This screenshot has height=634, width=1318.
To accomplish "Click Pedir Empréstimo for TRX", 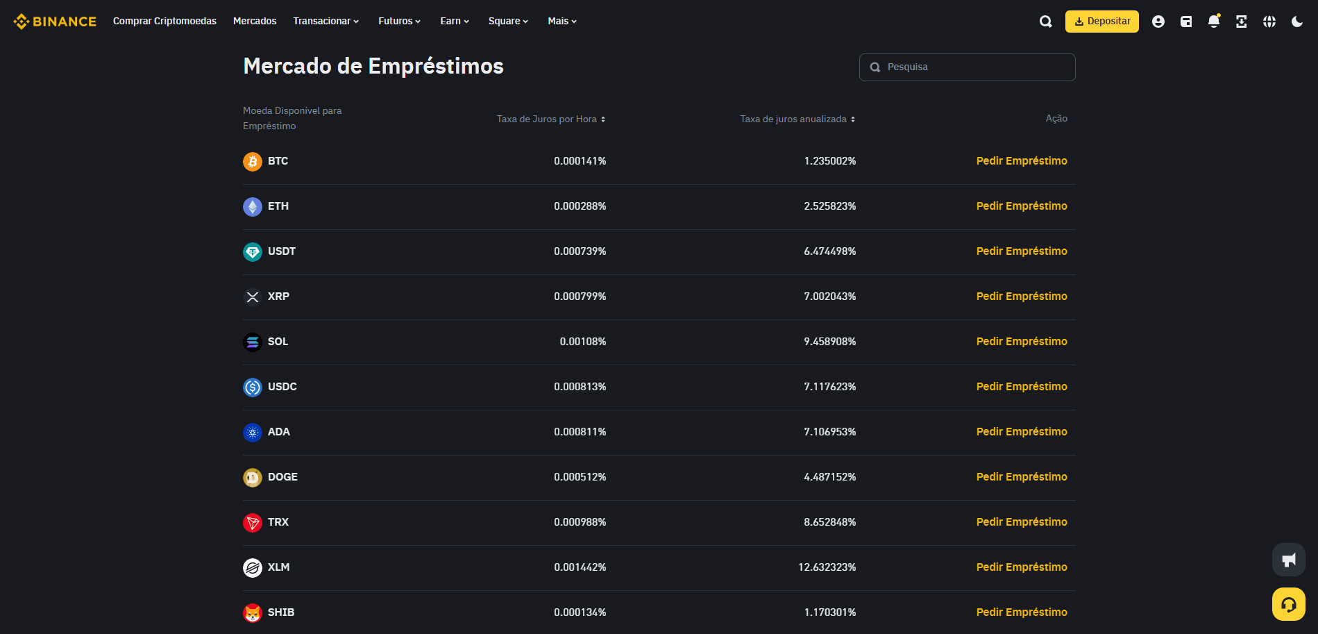I will click(x=1022, y=522).
